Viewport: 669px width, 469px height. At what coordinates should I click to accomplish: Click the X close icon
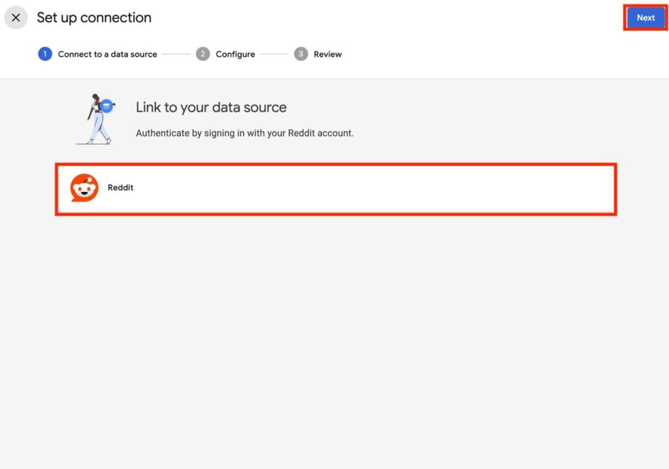point(16,18)
